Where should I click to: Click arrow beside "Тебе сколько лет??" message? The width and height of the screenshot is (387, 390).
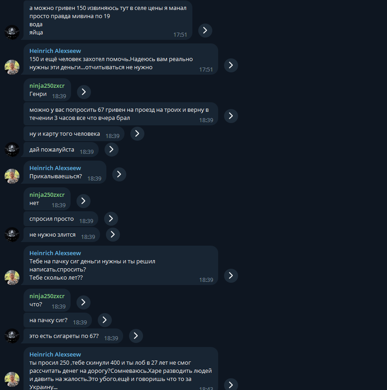coord(231,276)
